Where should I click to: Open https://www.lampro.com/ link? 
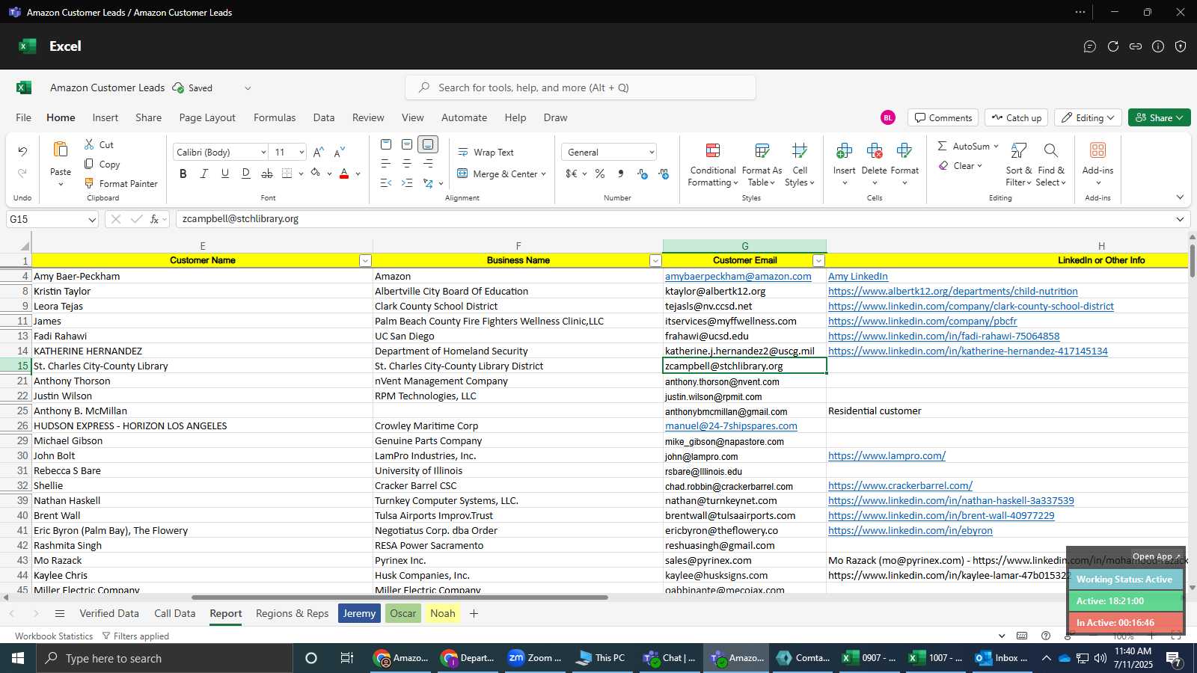coord(887,455)
